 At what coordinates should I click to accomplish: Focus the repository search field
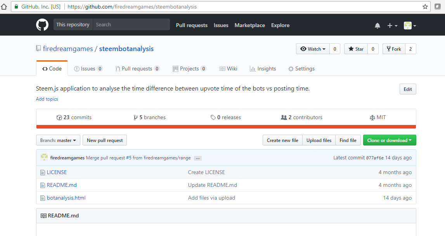(x=132, y=25)
